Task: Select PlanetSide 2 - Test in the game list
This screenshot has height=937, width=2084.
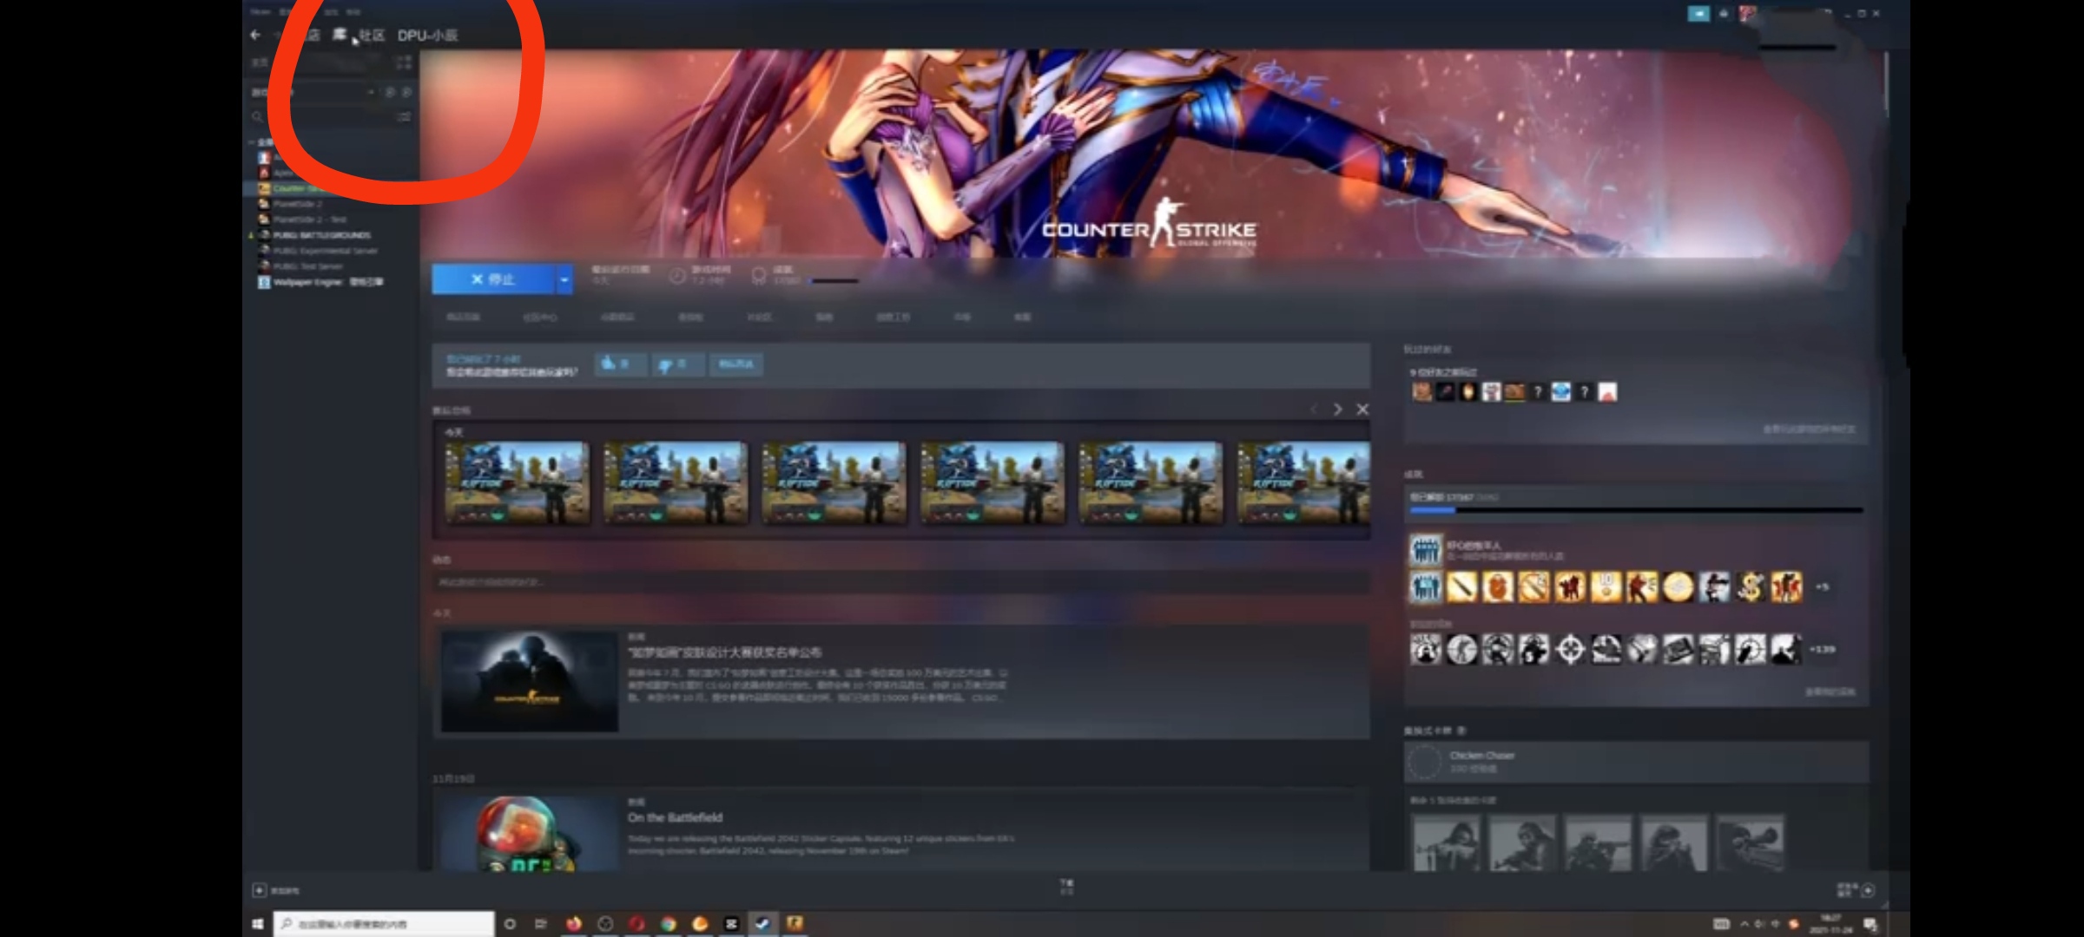Action: (x=309, y=220)
